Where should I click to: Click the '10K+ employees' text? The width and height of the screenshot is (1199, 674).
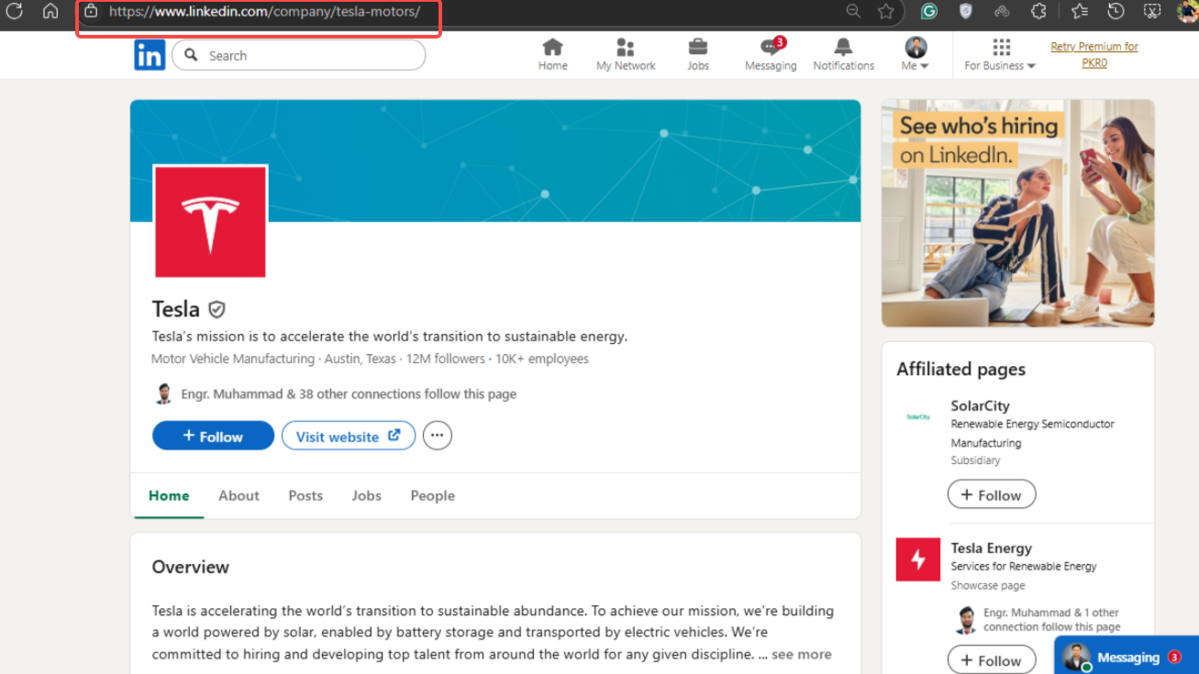542,359
